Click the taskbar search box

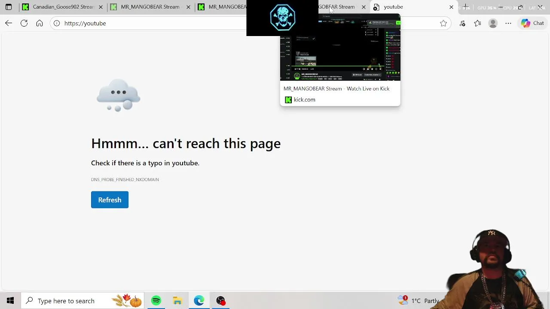tap(82, 301)
